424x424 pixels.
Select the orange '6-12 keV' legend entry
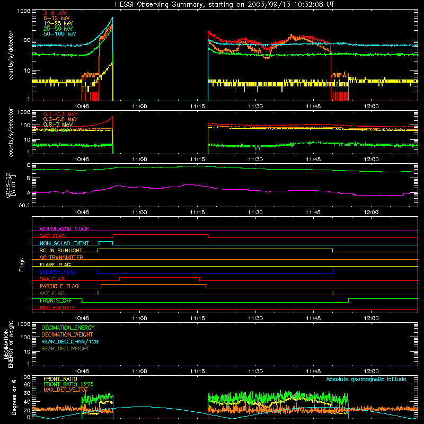tap(56, 18)
